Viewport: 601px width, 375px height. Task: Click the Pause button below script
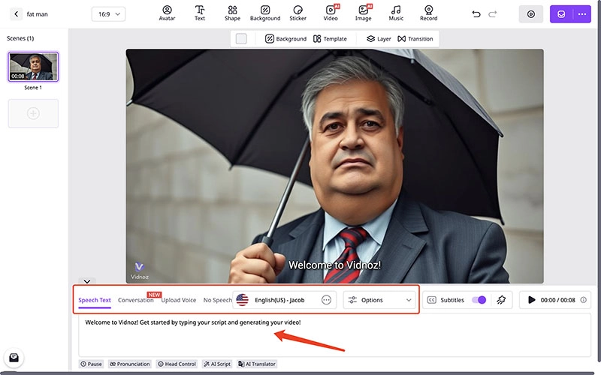(x=91, y=364)
